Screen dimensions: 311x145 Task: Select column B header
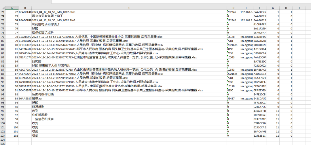(x=25, y=8)
